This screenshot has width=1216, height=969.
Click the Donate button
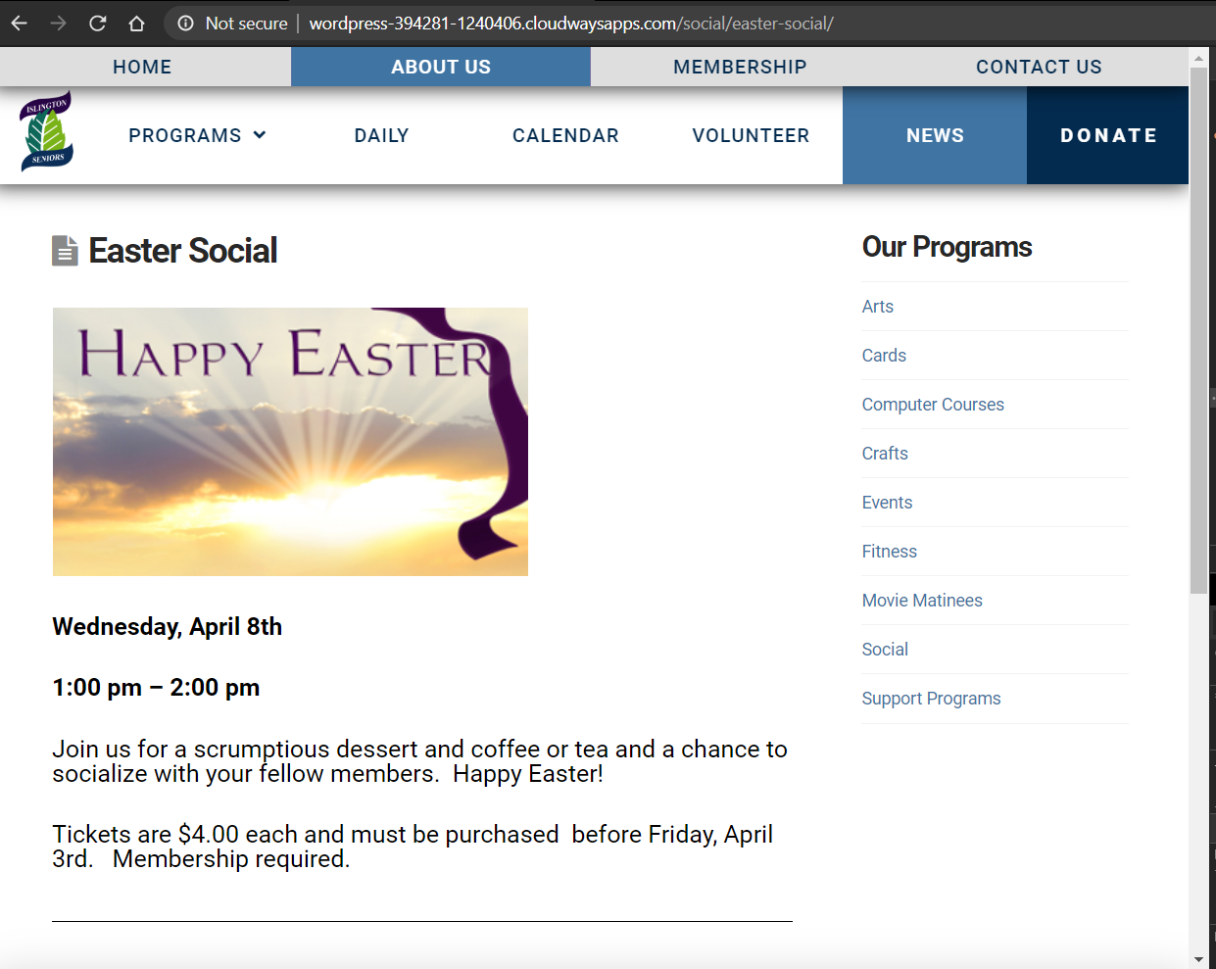click(1108, 135)
